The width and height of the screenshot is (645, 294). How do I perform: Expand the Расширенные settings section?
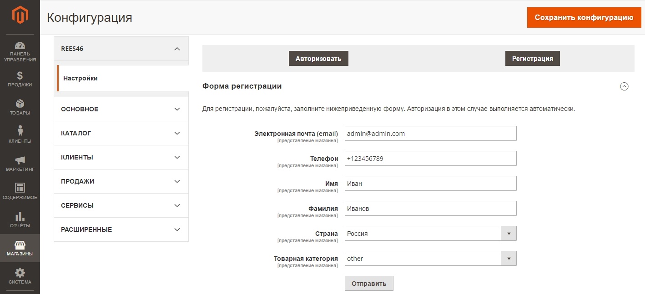(x=121, y=229)
